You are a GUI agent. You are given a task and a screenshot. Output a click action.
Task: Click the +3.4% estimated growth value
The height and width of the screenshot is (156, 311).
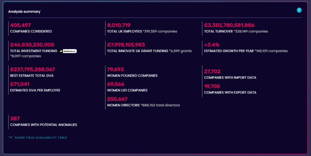212,45
